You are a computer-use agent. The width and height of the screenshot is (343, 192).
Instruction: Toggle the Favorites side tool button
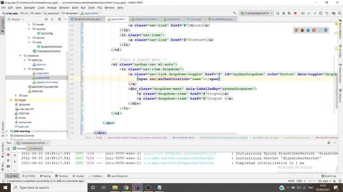coord(3,150)
